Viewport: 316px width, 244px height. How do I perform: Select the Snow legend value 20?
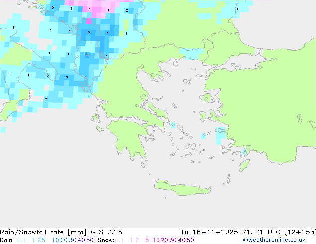pyautogui.click(x=165, y=240)
